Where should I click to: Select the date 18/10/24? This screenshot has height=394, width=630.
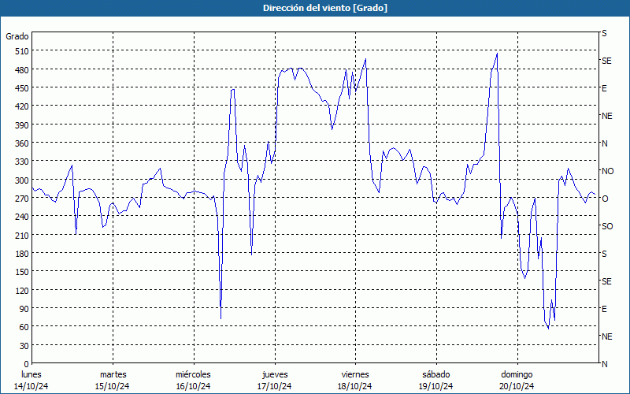355,386
